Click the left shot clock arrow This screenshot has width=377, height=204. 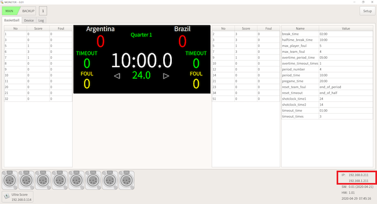pos(117,76)
